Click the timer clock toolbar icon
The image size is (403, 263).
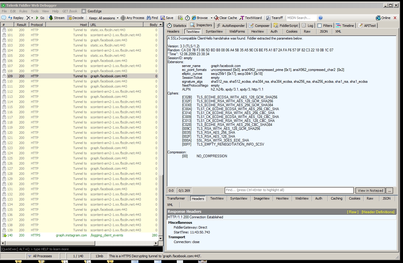187,18
